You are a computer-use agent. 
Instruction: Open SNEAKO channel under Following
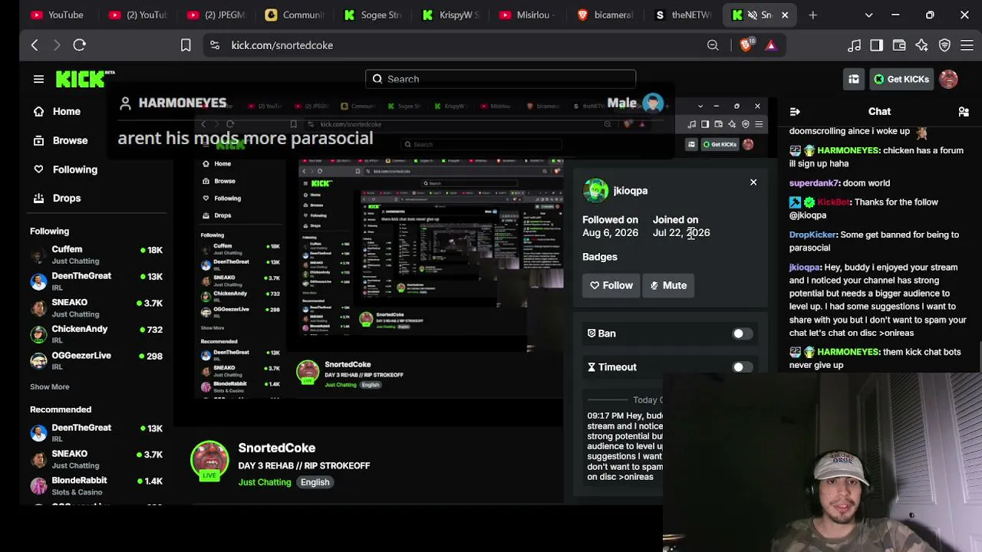click(x=96, y=307)
